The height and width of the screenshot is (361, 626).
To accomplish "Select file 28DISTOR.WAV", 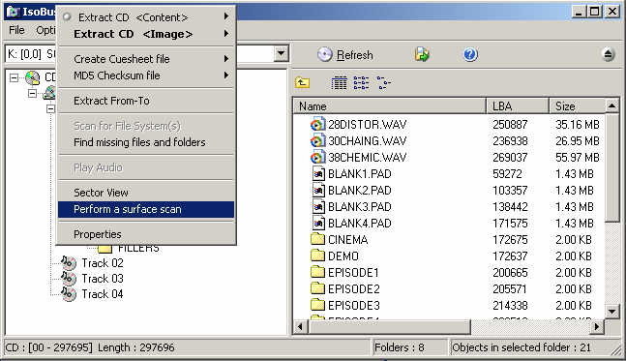I will 367,125.
